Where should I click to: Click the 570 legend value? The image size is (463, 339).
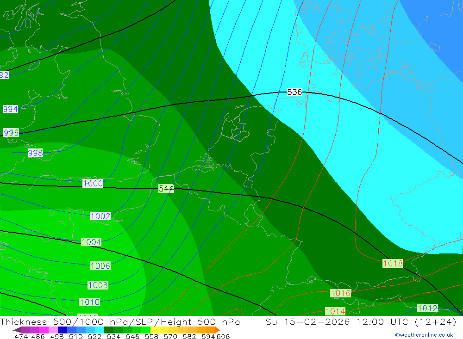pyautogui.click(x=170, y=336)
